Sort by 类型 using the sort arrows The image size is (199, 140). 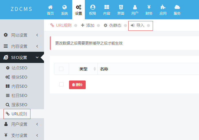(95, 69)
